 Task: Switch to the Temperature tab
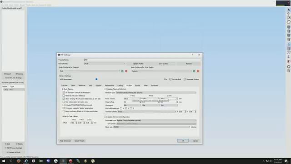coord(109,86)
